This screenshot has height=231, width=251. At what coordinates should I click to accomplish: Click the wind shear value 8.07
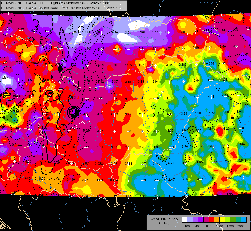coord(75,32)
